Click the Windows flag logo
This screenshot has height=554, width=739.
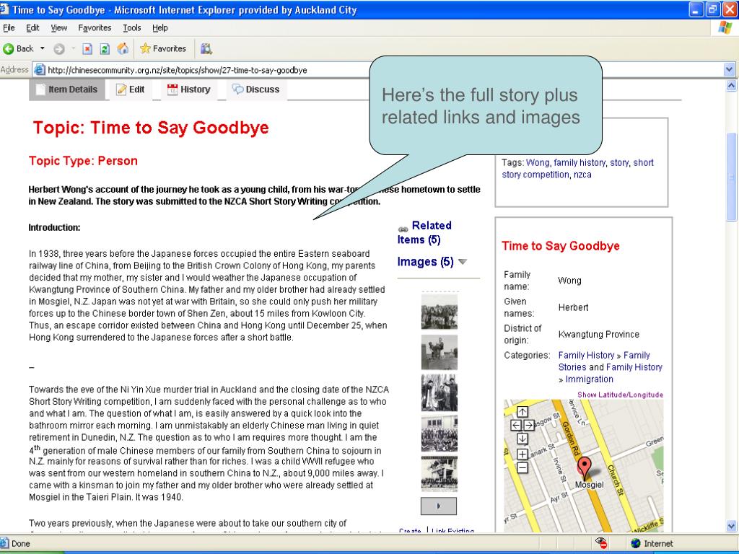[725, 28]
